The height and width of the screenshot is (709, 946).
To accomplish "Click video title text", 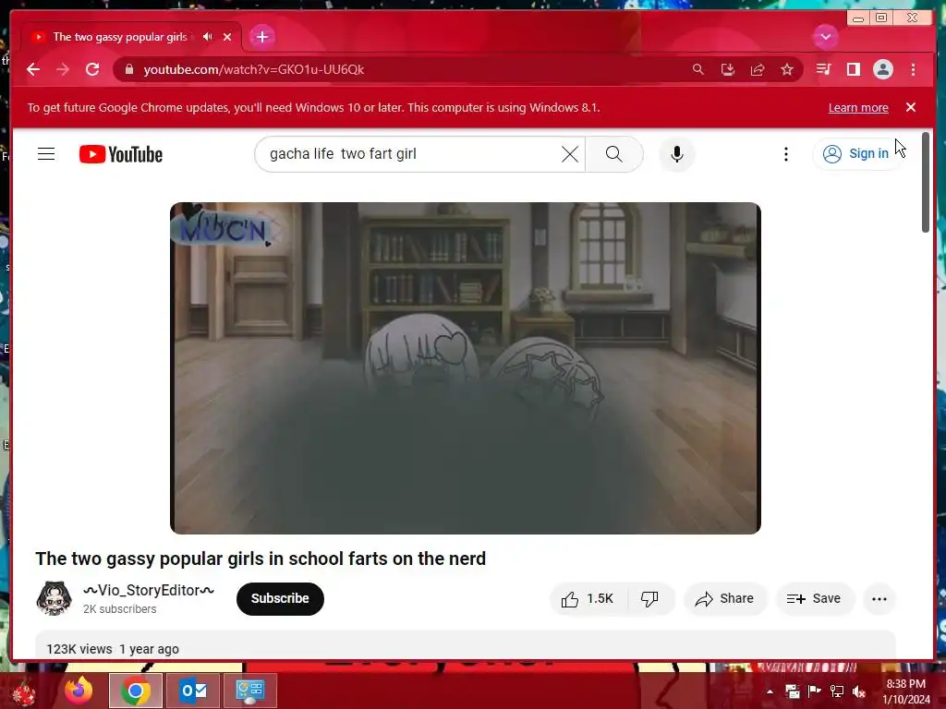I will click(x=261, y=559).
